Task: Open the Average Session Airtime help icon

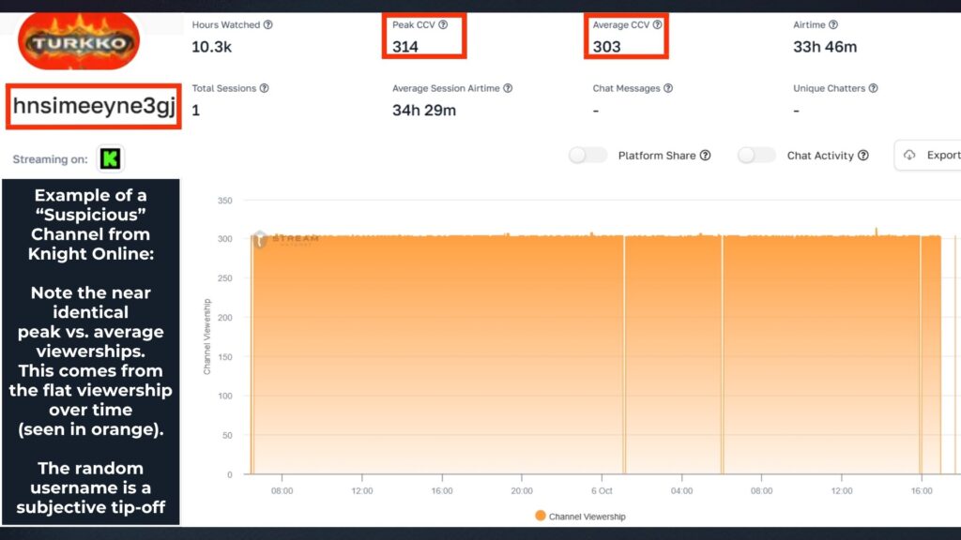Action: 507,87
